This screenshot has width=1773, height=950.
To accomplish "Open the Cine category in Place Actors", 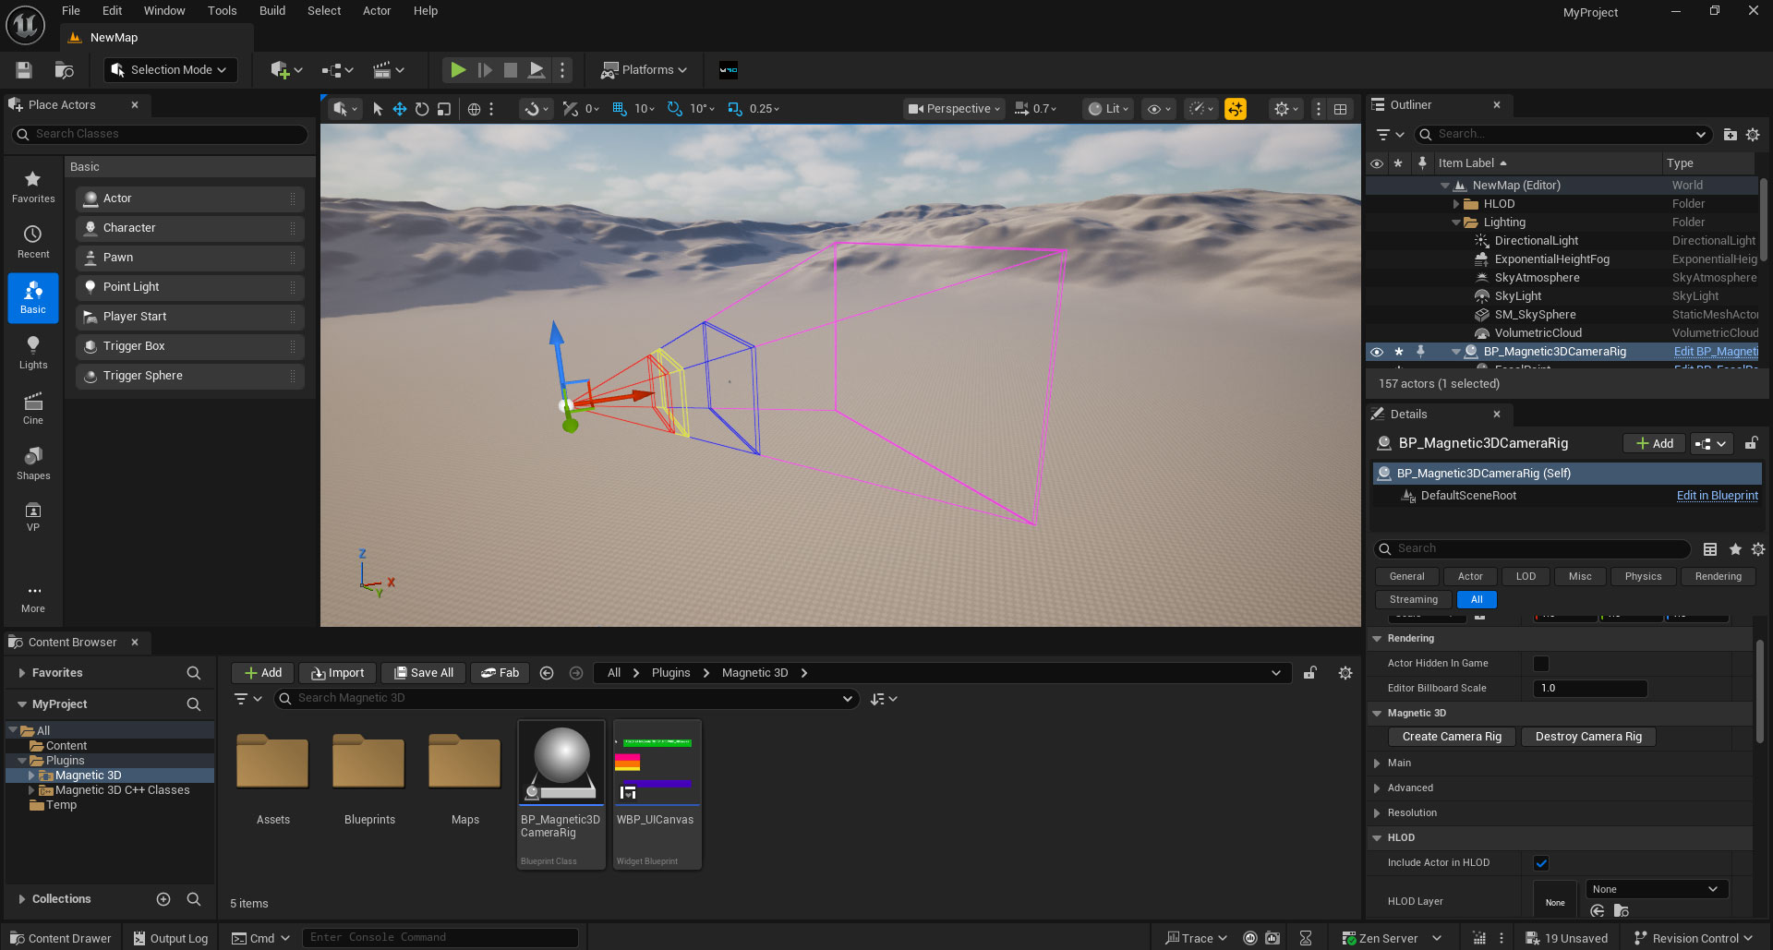I will tap(33, 407).
